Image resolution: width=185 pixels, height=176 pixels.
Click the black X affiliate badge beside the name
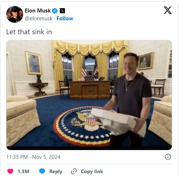click(x=62, y=11)
